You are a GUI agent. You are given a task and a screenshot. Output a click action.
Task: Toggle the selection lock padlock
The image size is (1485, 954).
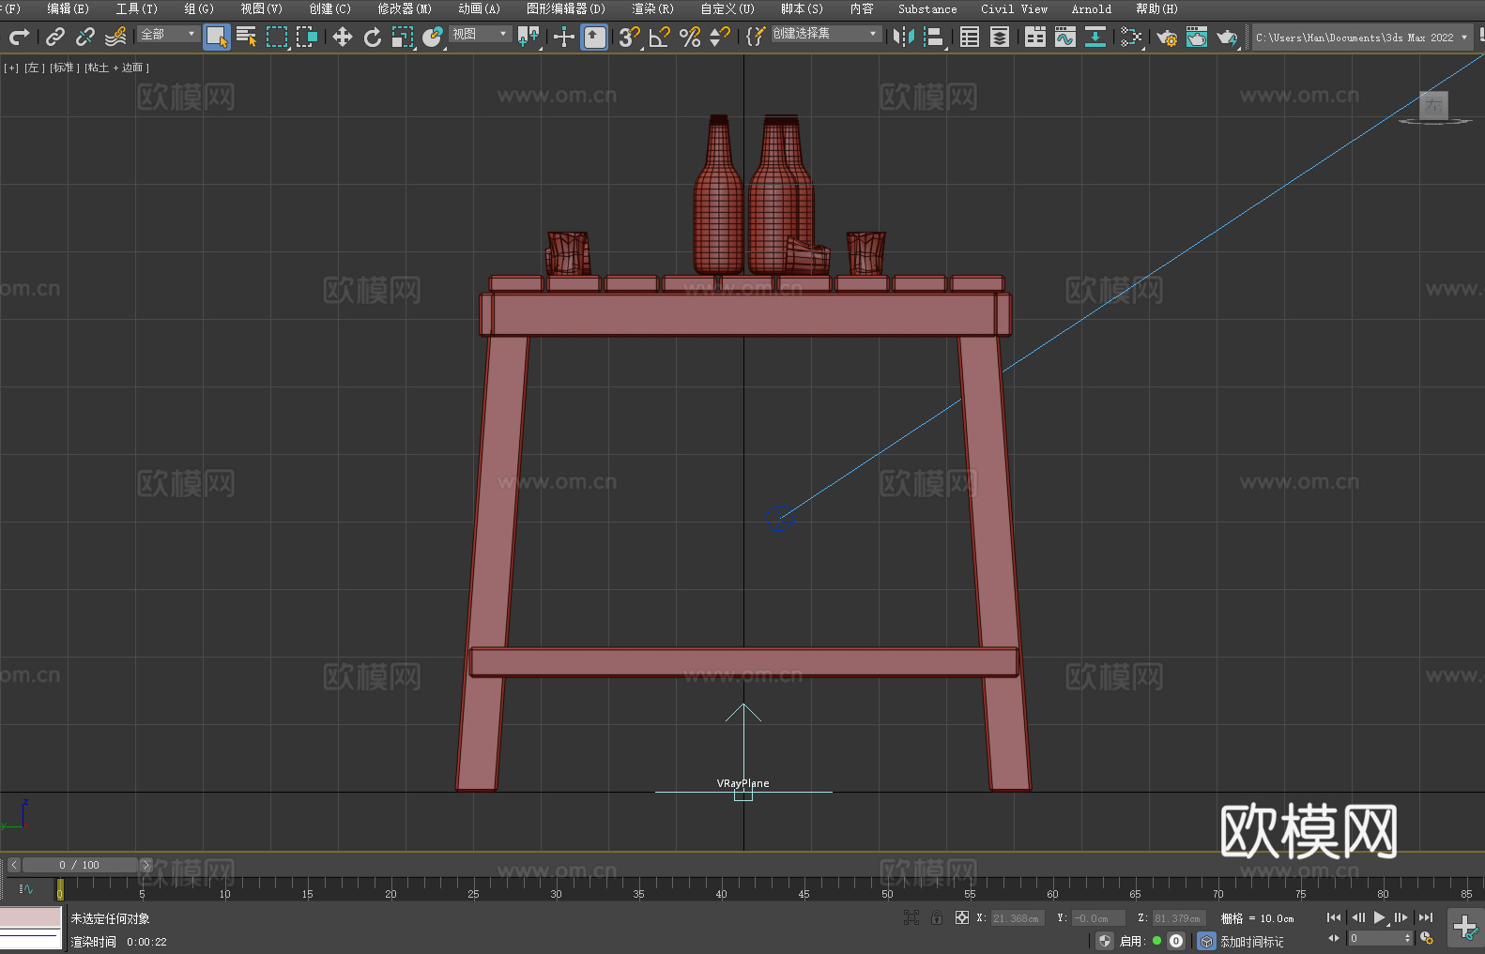coord(936,917)
